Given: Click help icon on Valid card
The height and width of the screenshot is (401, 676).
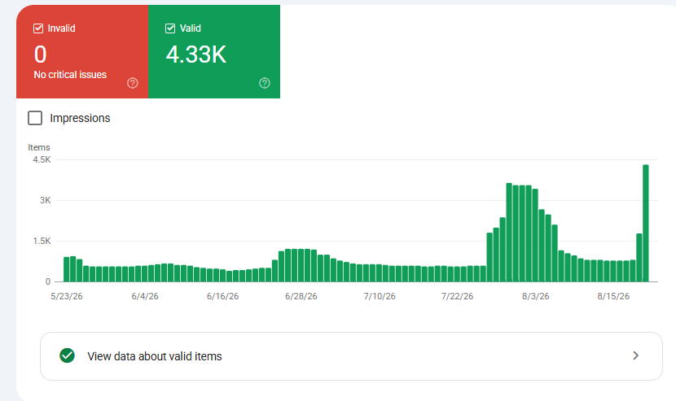Looking at the screenshot, I should tap(264, 83).
